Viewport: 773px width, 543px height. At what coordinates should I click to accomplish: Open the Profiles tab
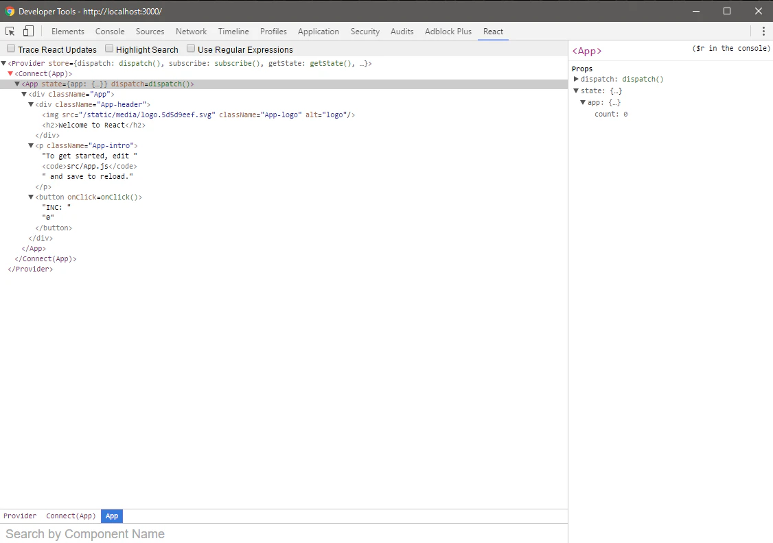point(274,32)
